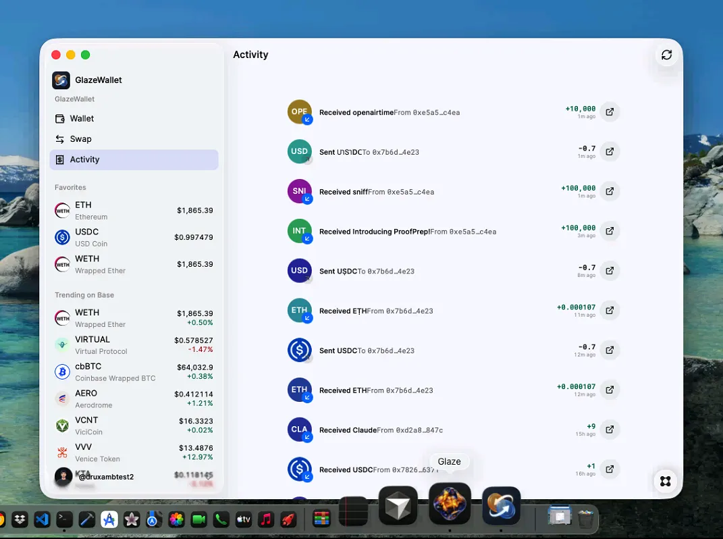Click the +10,000 amount

(580, 109)
